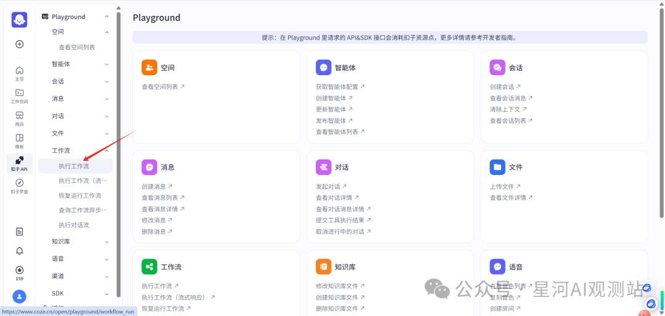Collapse the 空间 nav group
The image size is (665, 316).
(107, 32)
